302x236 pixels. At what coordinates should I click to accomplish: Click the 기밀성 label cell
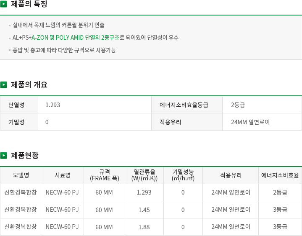point(18,122)
